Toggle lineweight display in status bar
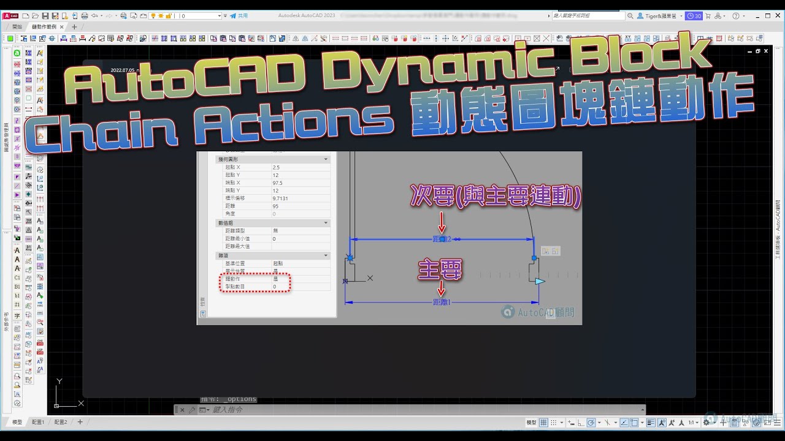Screen dimensions: 785x441 point(651,423)
